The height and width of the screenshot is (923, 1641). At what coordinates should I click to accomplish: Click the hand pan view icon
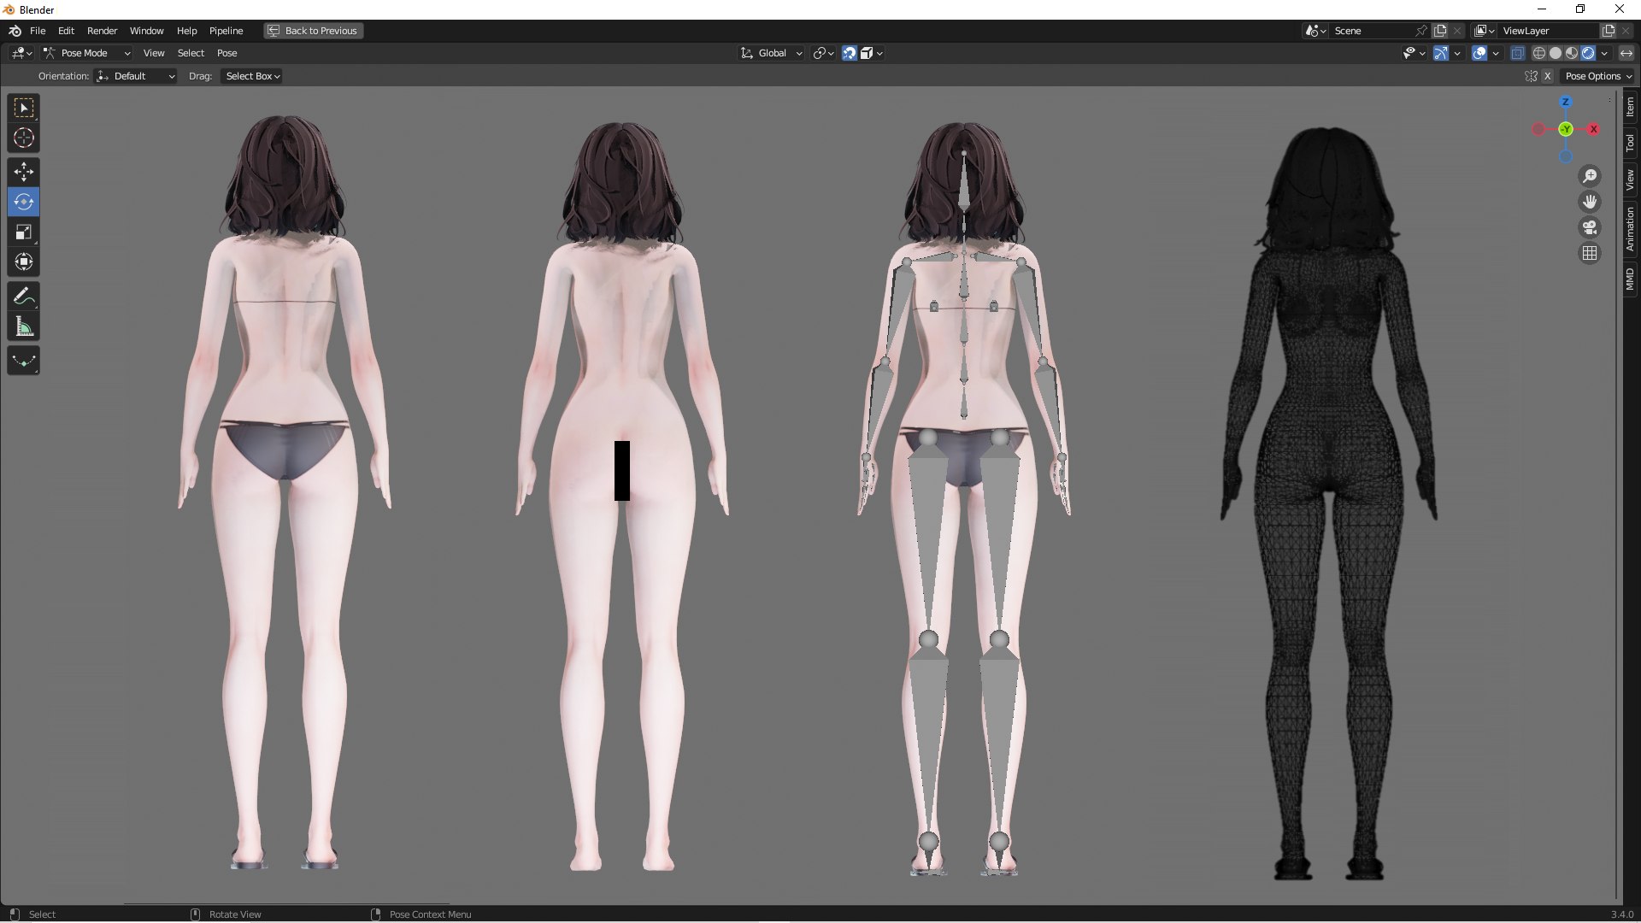point(1590,202)
